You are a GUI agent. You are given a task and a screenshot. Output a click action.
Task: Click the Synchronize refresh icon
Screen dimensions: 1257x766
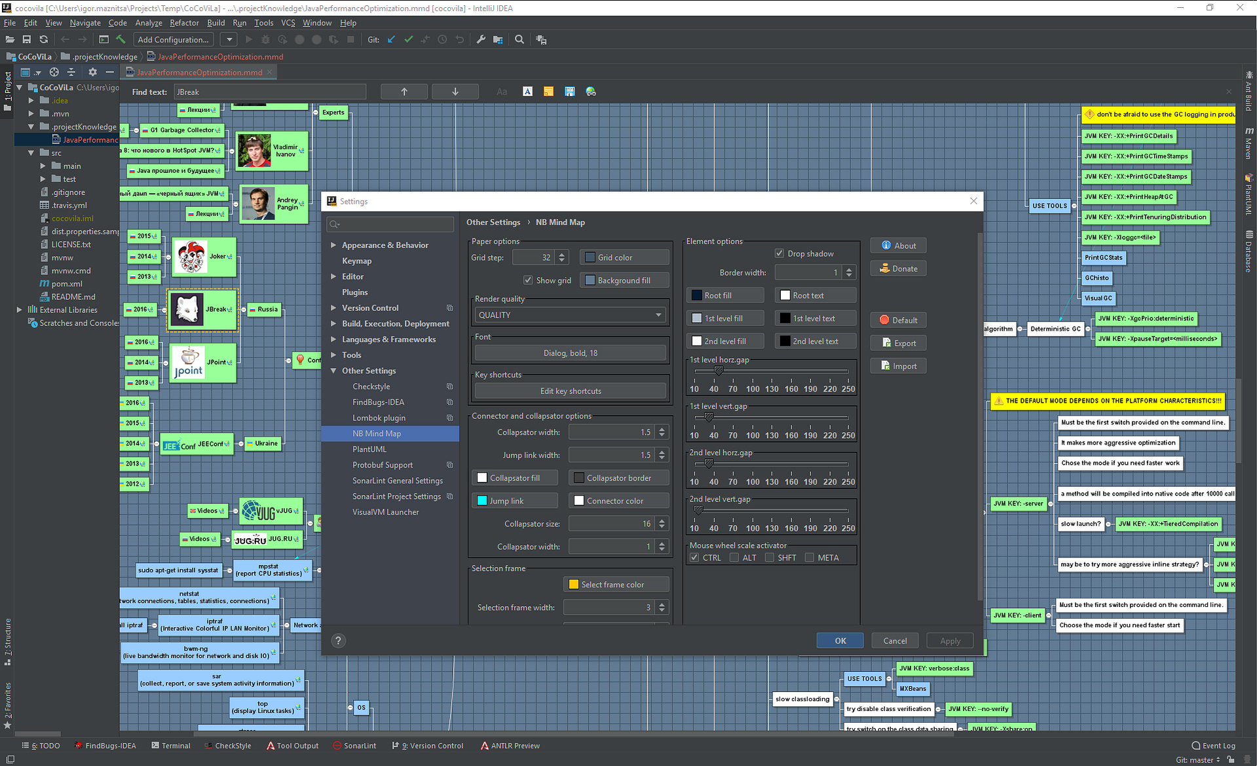44,40
